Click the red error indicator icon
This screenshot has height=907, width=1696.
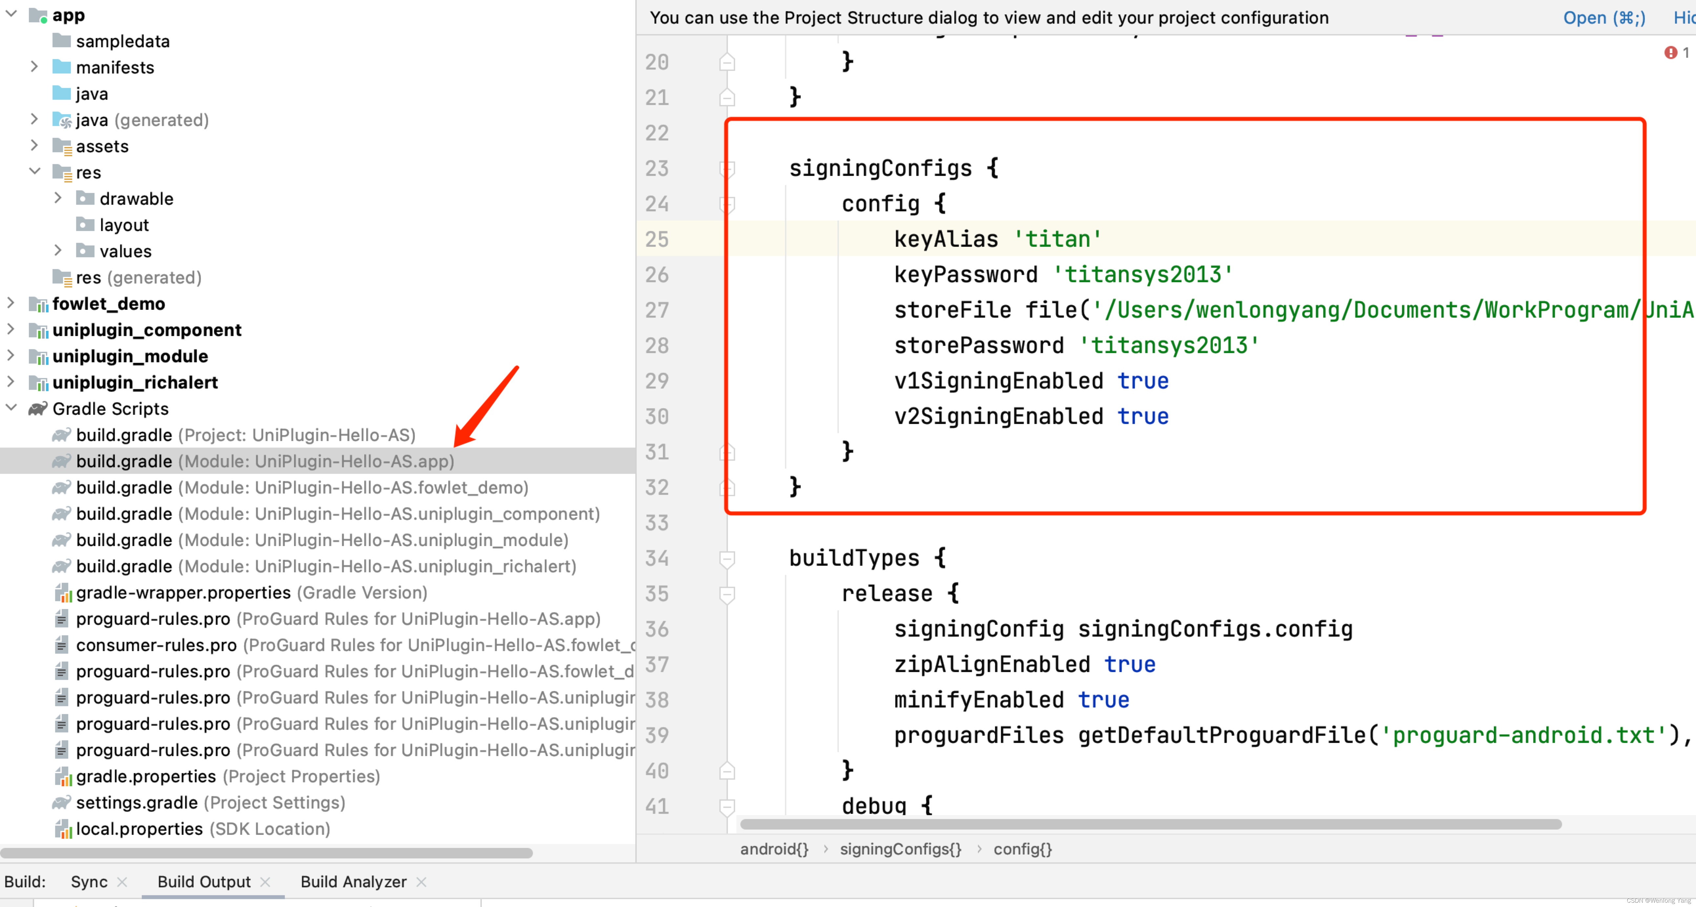pyautogui.click(x=1670, y=53)
